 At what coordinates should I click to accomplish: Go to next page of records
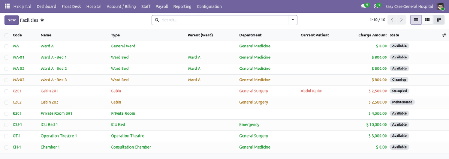coord(401,20)
